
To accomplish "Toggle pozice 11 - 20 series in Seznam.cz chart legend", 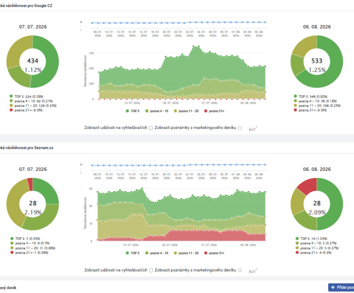I will point(186,253).
